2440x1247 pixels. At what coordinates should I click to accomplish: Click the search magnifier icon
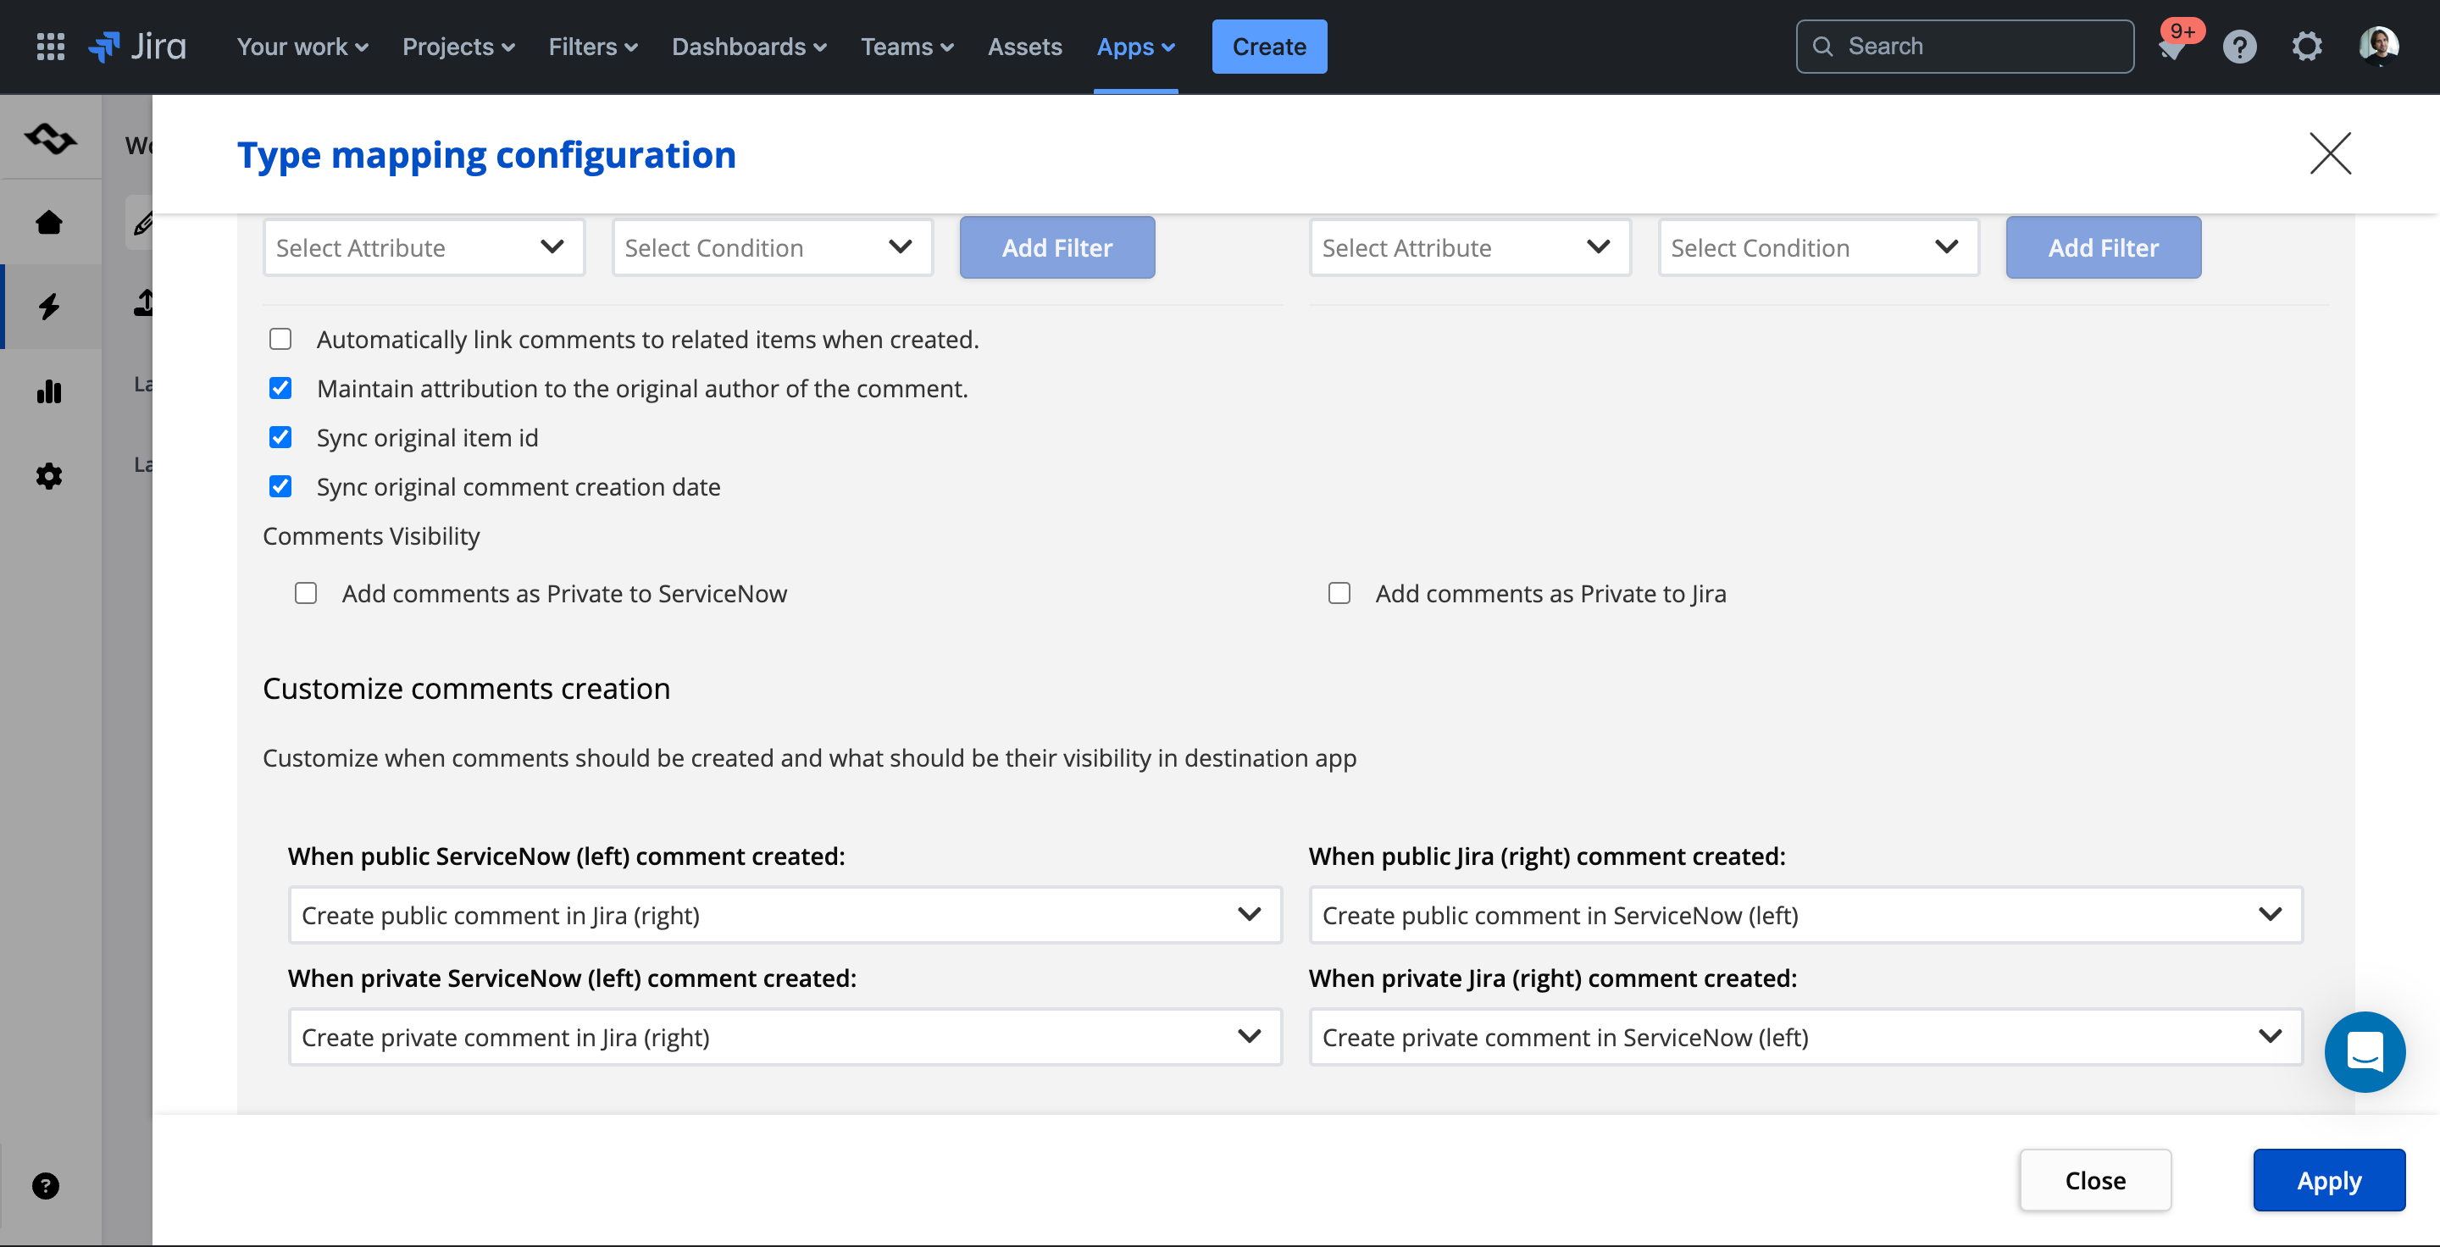1822,47
